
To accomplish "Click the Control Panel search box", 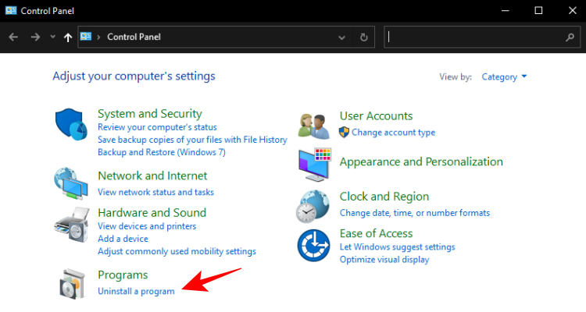I will 475,37.
